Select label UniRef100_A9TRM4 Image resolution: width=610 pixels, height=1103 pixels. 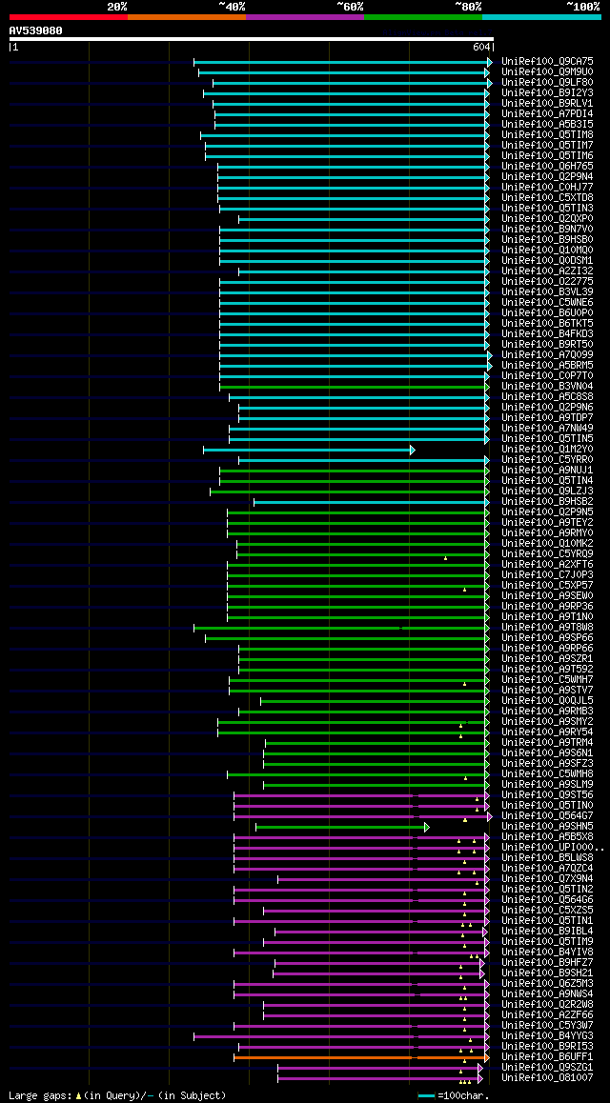click(547, 743)
